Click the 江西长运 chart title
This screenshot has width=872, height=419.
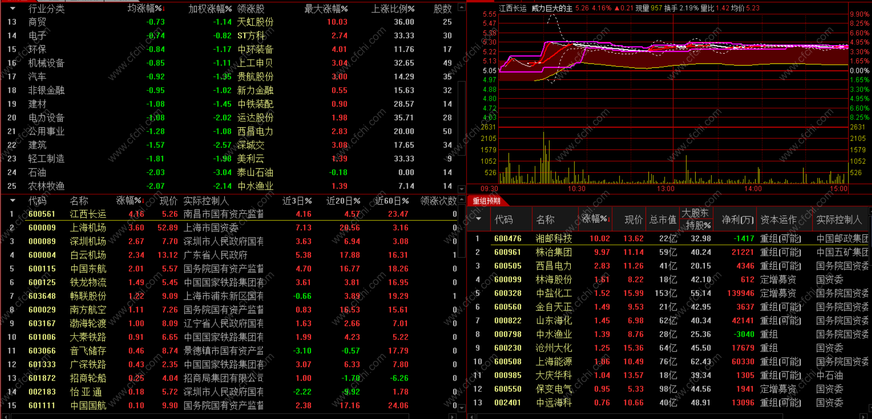coord(513,8)
